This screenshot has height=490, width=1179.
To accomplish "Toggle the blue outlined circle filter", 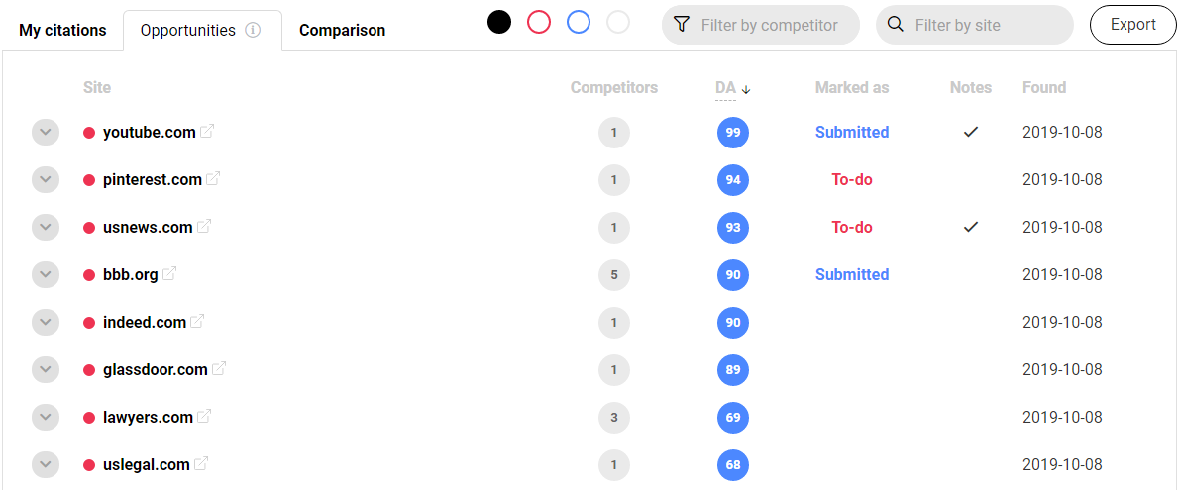I will [x=579, y=22].
